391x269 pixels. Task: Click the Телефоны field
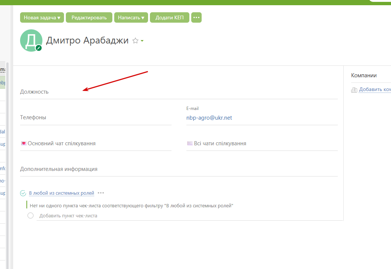tap(96, 117)
